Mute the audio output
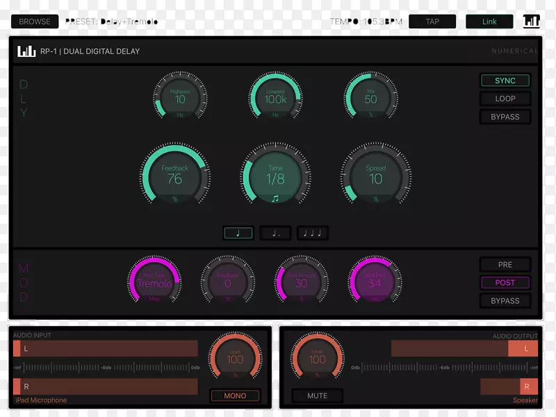 coord(317,395)
